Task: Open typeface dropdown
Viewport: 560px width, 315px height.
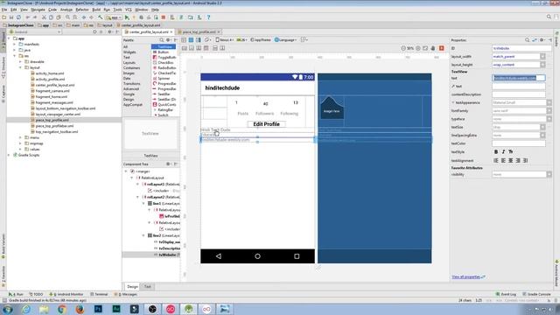Action: pyautogui.click(x=549, y=119)
